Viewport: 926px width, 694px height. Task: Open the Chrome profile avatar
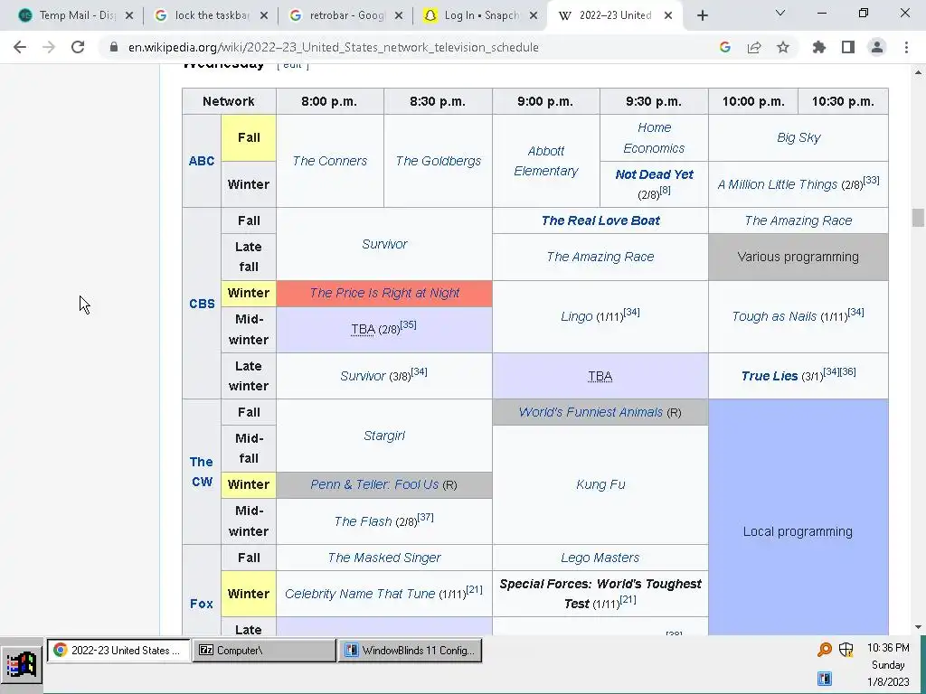[877, 47]
